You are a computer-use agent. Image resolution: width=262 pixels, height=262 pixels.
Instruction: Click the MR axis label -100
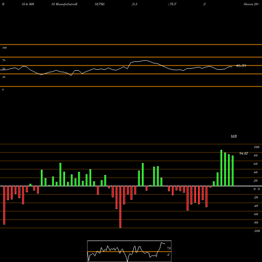tap(257, 231)
